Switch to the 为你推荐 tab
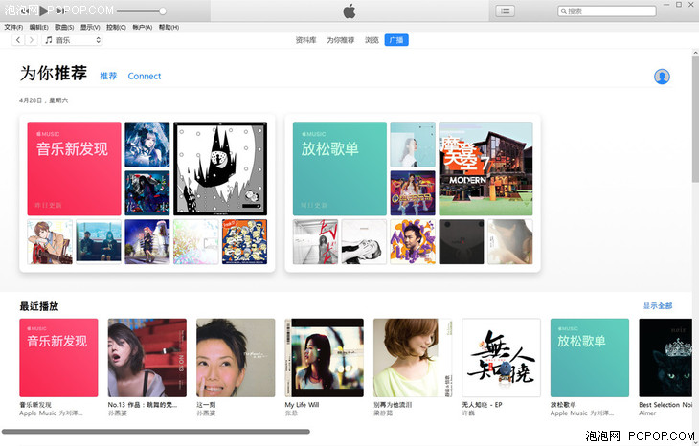Viewport: 699px width, 446px height. (341, 40)
